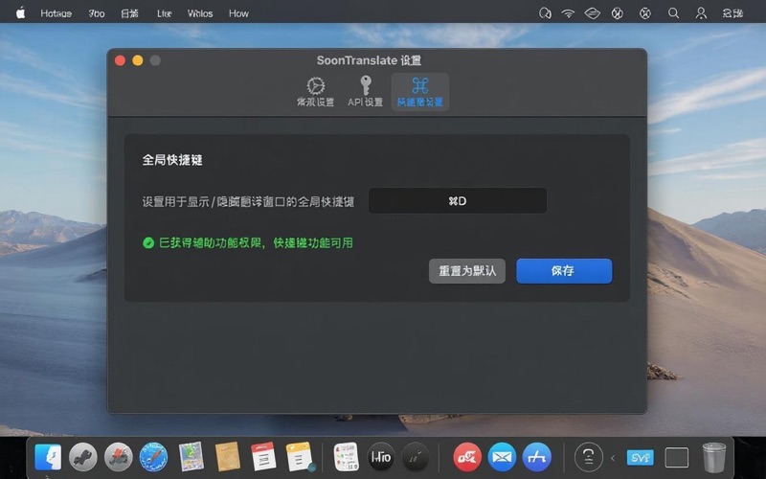This screenshot has width=766, height=479.
Task: Open the brown notebook icon in Dock
Action: point(228,457)
